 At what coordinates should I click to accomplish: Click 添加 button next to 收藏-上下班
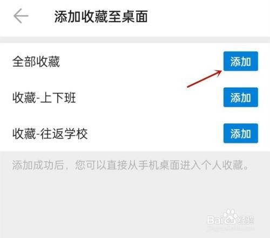point(241,97)
